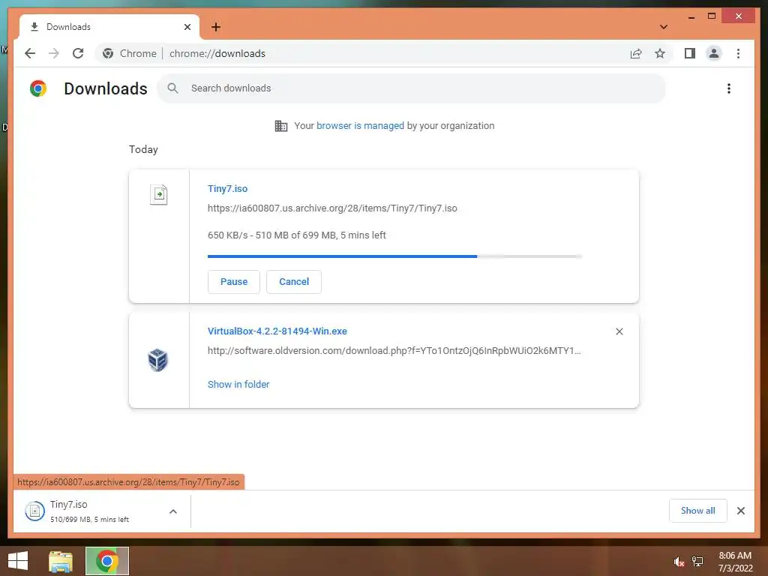This screenshot has height=576, width=768.
Task: Open the Tiny7.iso file name link
Action: point(228,188)
